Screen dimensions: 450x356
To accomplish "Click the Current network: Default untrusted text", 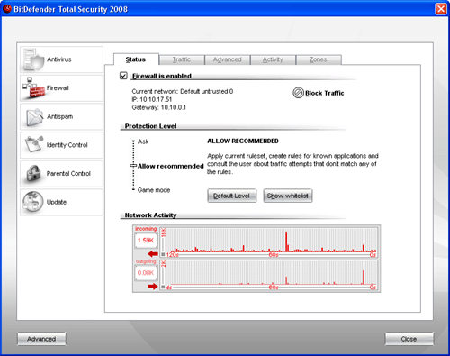I will 183,91.
